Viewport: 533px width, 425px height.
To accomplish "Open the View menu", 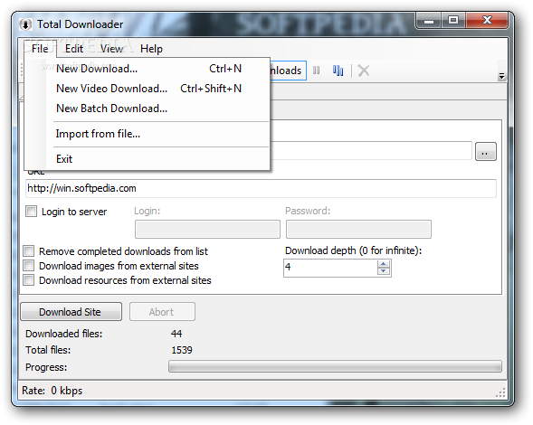I will tap(111, 49).
